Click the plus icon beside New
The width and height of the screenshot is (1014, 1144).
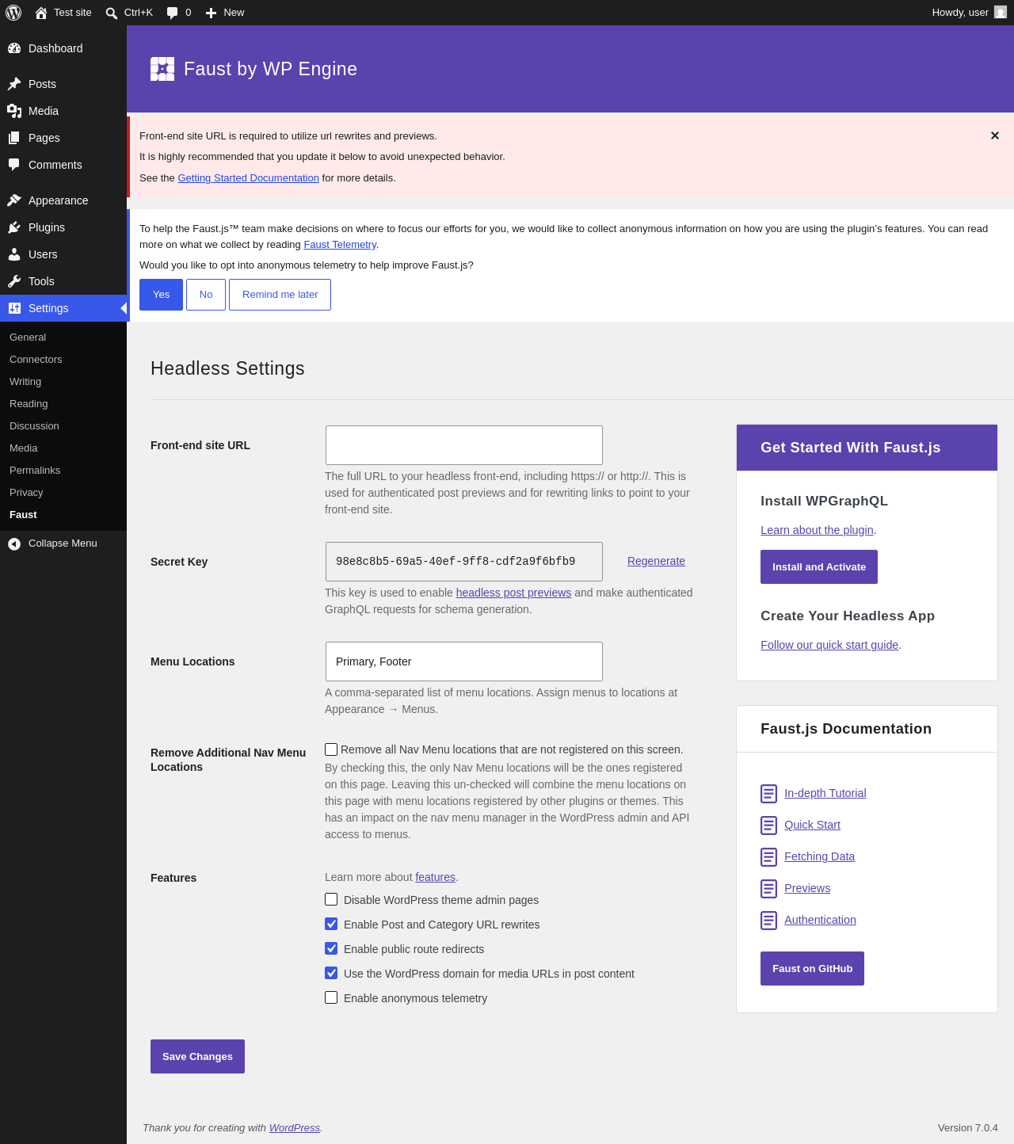(211, 13)
